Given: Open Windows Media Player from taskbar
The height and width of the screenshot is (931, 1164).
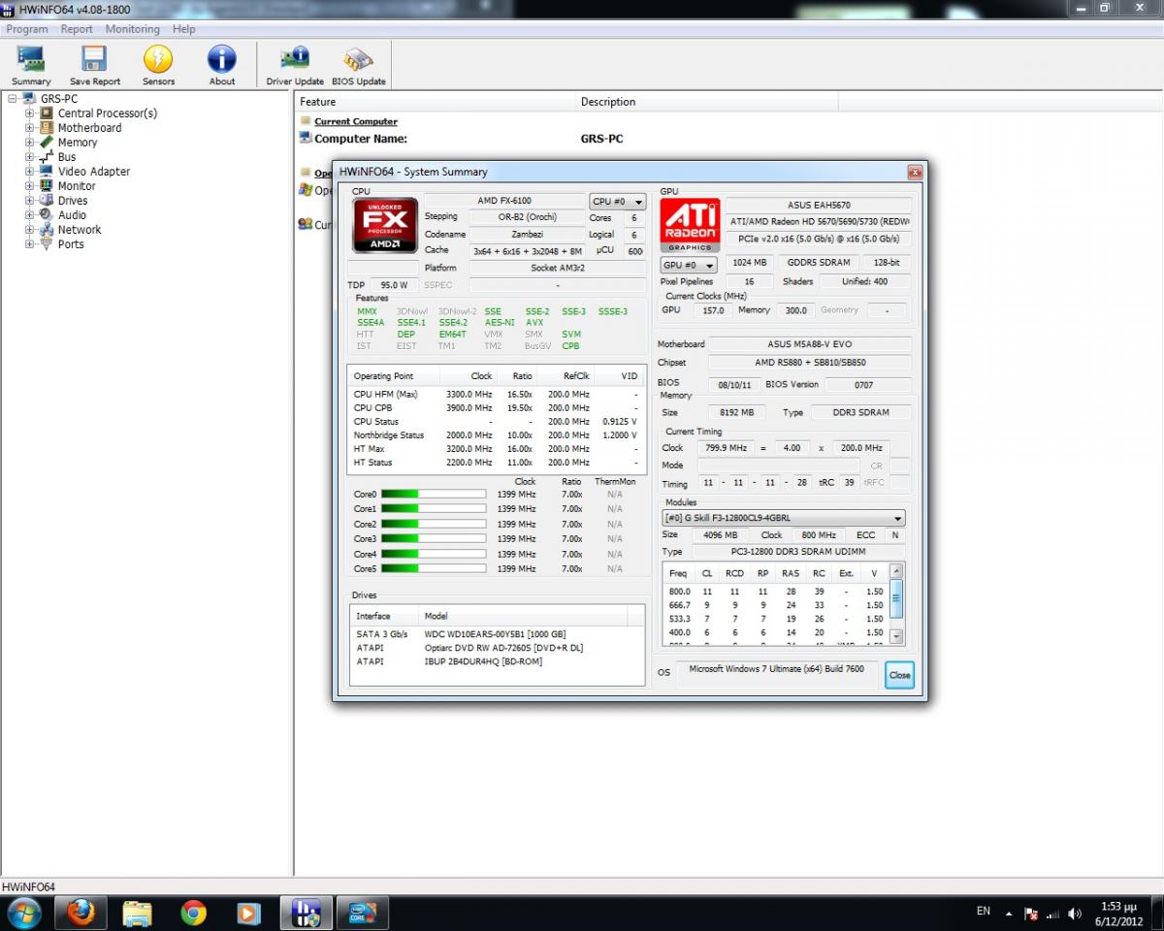Looking at the screenshot, I should tap(248, 913).
